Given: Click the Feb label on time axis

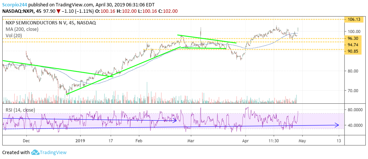Looking at the screenshot, I should pyautogui.click(x=139, y=141).
